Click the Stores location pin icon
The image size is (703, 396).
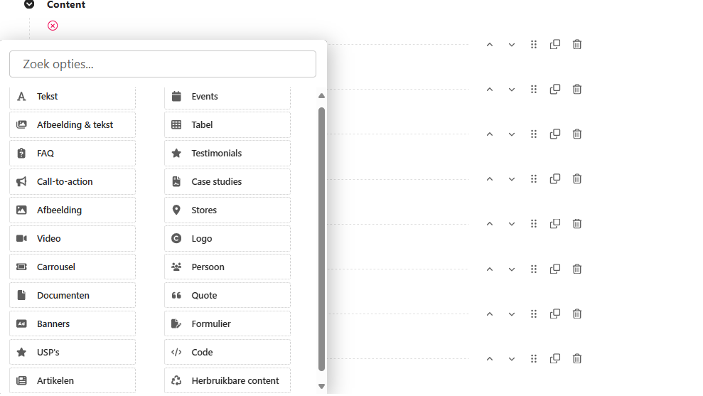pyautogui.click(x=176, y=210)
